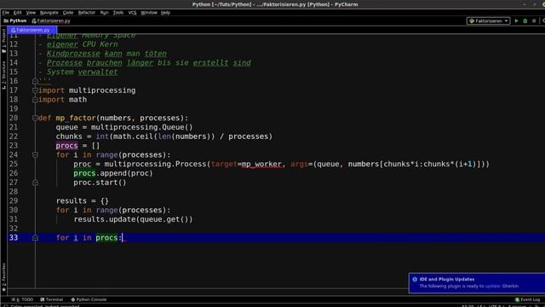
Task: Click the update link in plugin notification
Action: (x=492, y=287)
